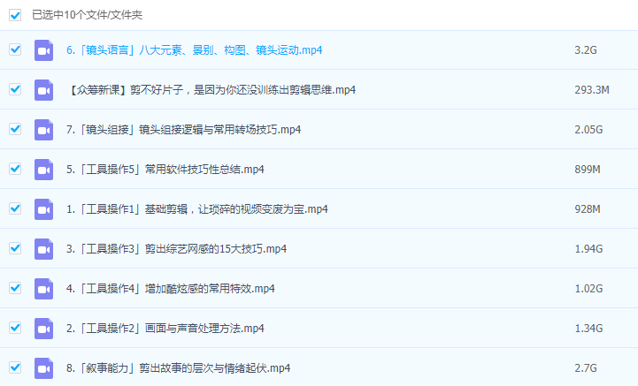Untick the checkbox for 5.「工具操作5」file
Viewport: 638px width, 386px height.
15,169
